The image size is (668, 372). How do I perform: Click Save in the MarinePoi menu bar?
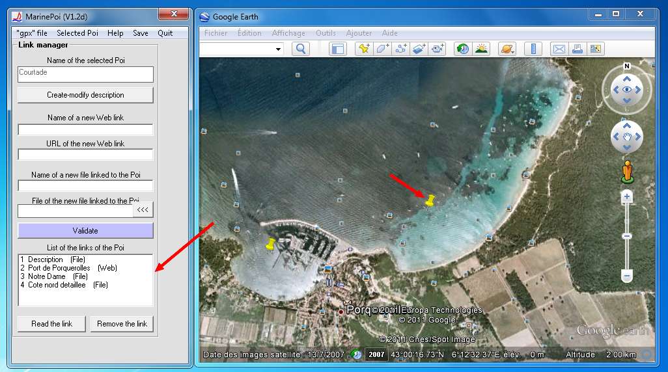point(141,33)
